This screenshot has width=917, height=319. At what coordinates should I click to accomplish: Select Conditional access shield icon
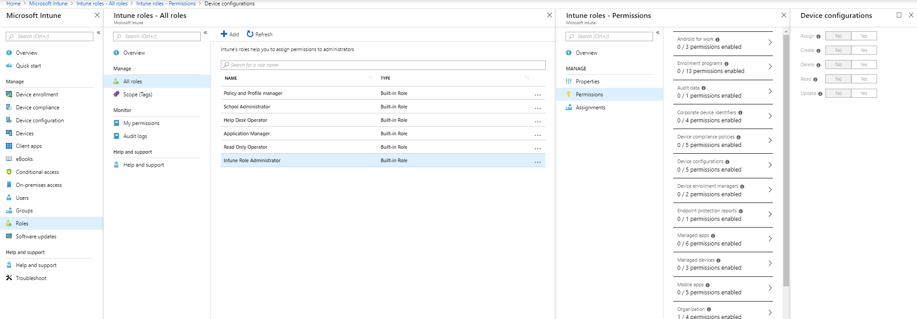click(9, 172)
